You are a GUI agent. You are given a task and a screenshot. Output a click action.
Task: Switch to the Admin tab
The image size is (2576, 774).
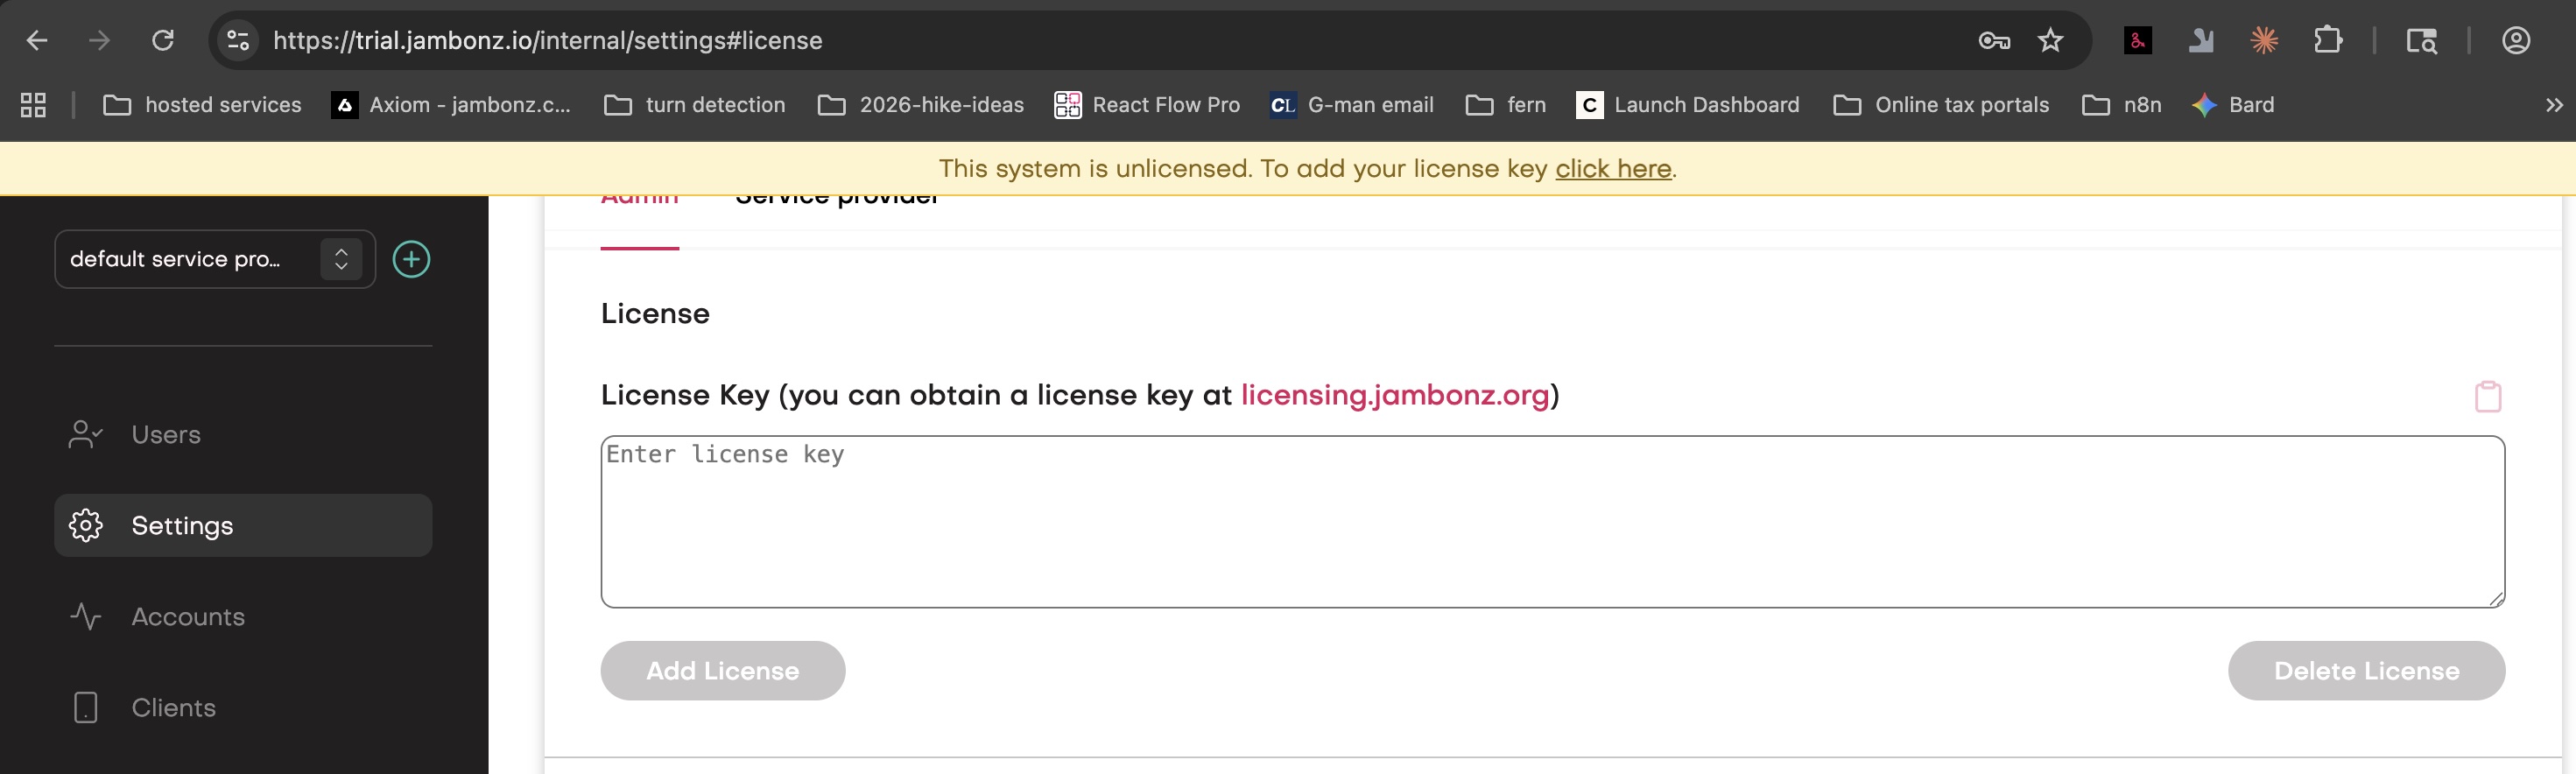(639, 200)
